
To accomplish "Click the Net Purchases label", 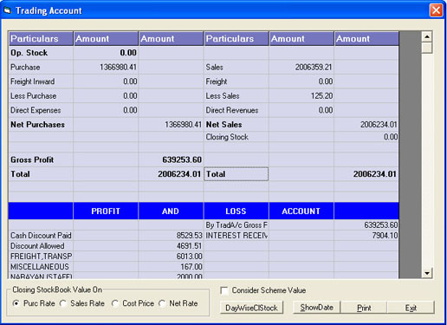I will click(37, 125).
